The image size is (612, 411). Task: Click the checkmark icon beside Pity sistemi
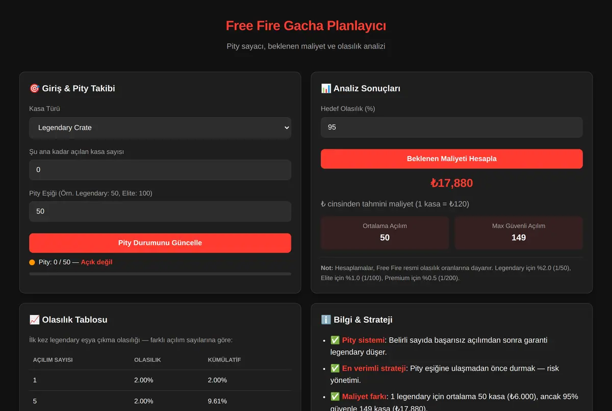335,340
